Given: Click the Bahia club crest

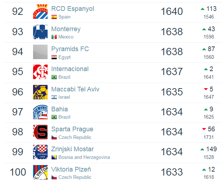Looking at the screenshot, I should pyautogui.click(x=40, y=112).
